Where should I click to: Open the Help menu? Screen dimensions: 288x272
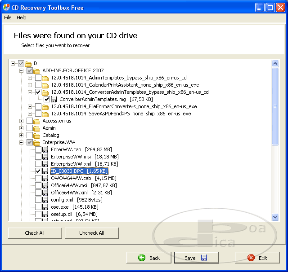click(x=22, y=18)
